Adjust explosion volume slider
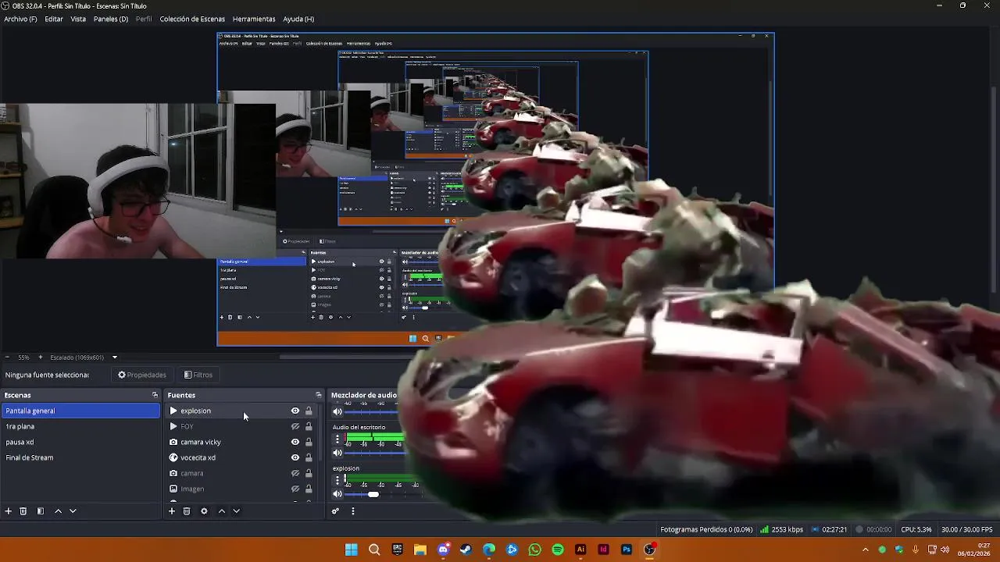Viewport: 1000px width, 562px height. pos(373,494)
